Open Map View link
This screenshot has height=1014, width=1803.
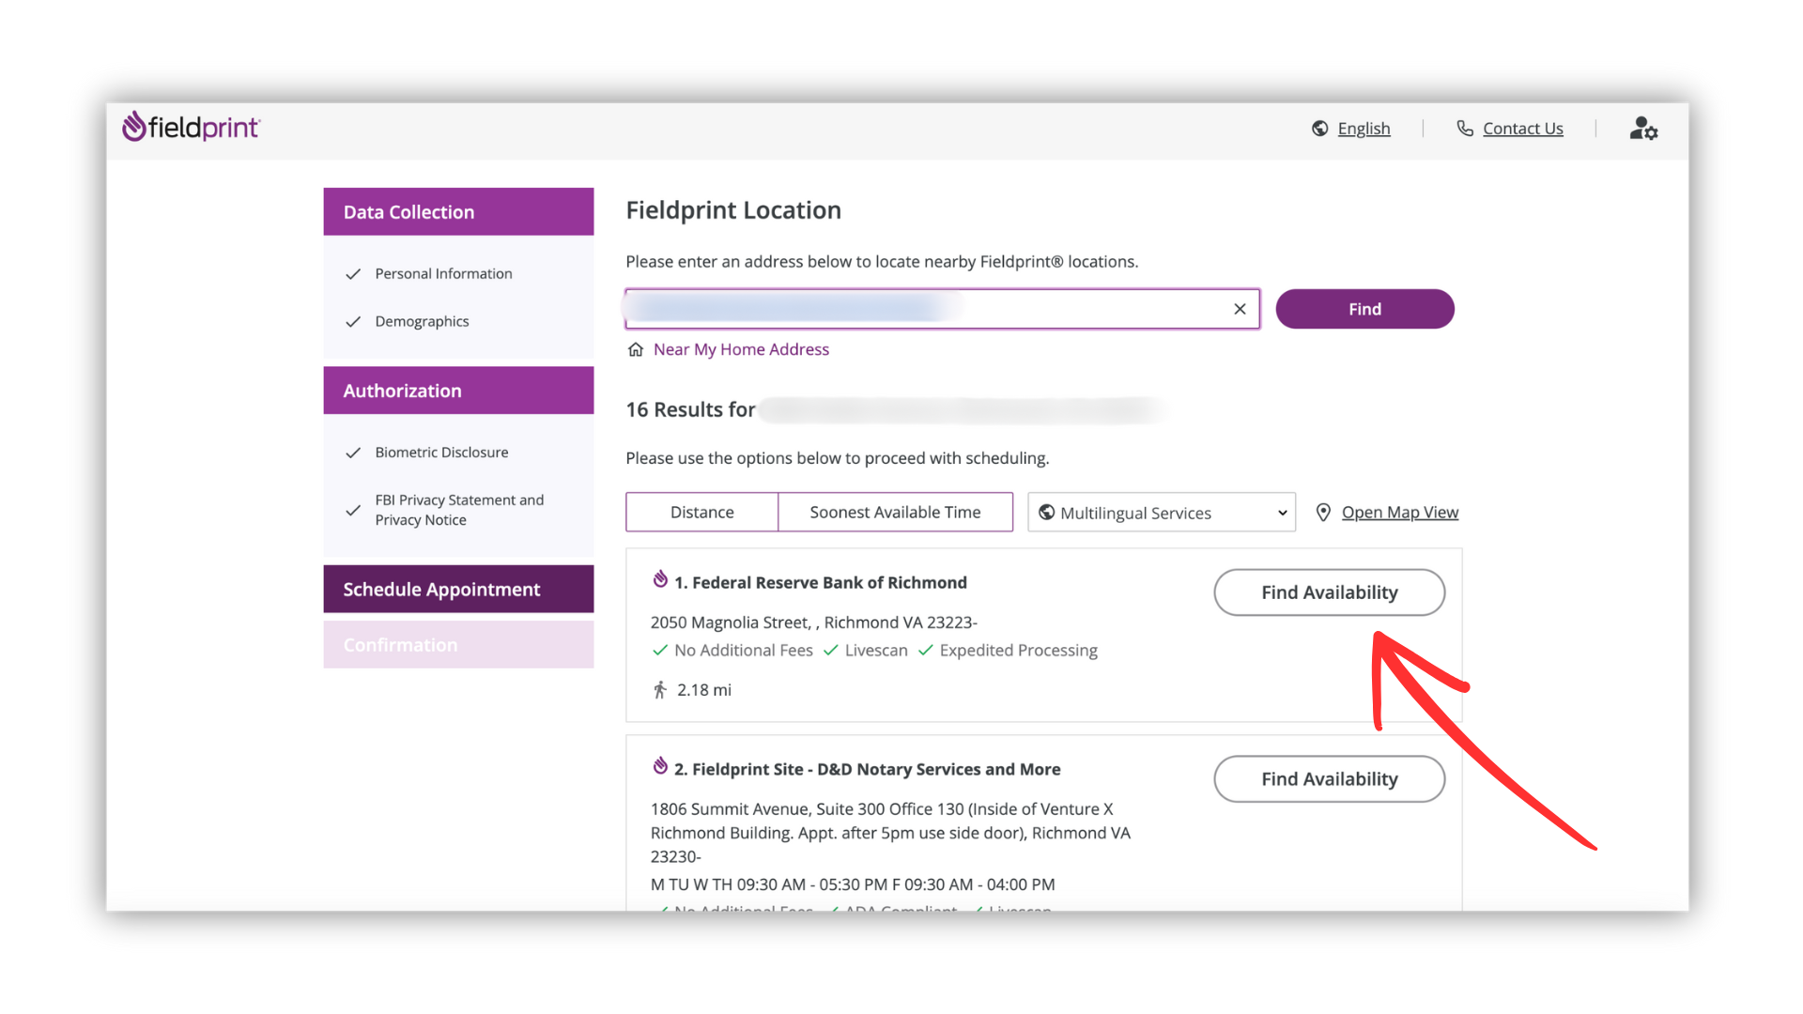pos(1399,512)
